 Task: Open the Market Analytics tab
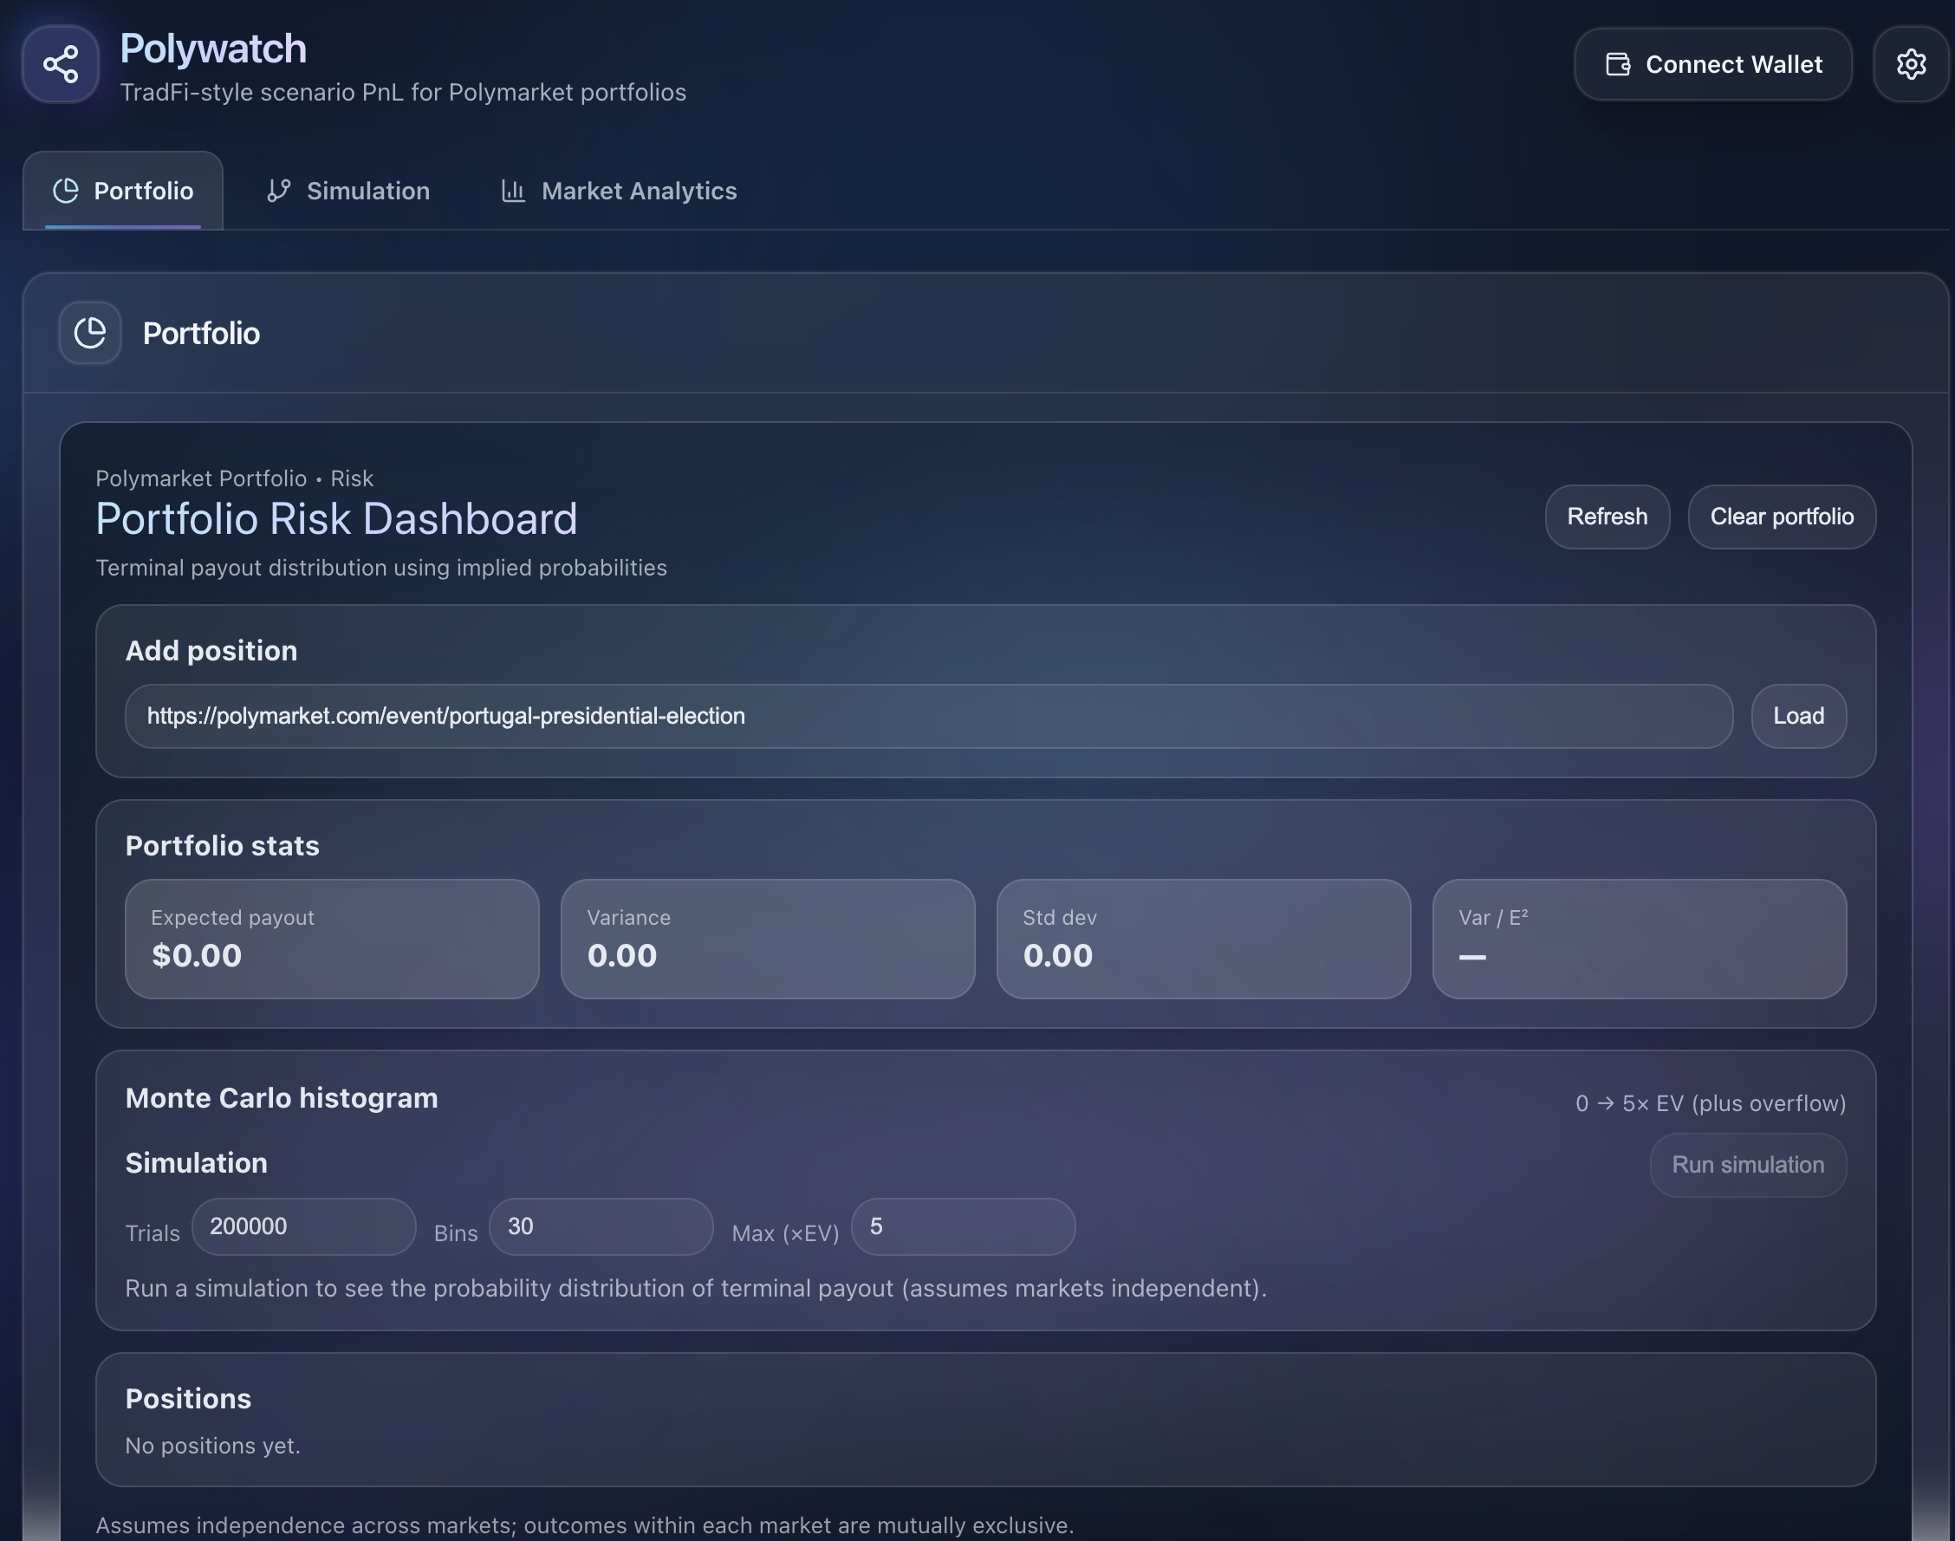click(x=619, y=191)
